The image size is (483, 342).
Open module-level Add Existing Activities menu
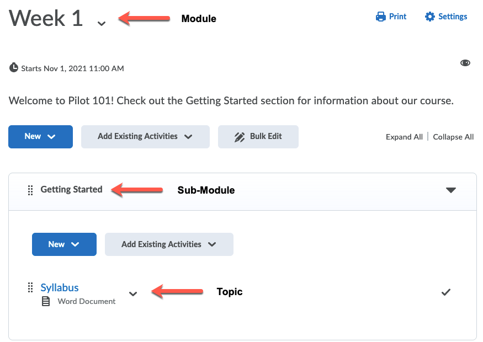pos(145,137)
